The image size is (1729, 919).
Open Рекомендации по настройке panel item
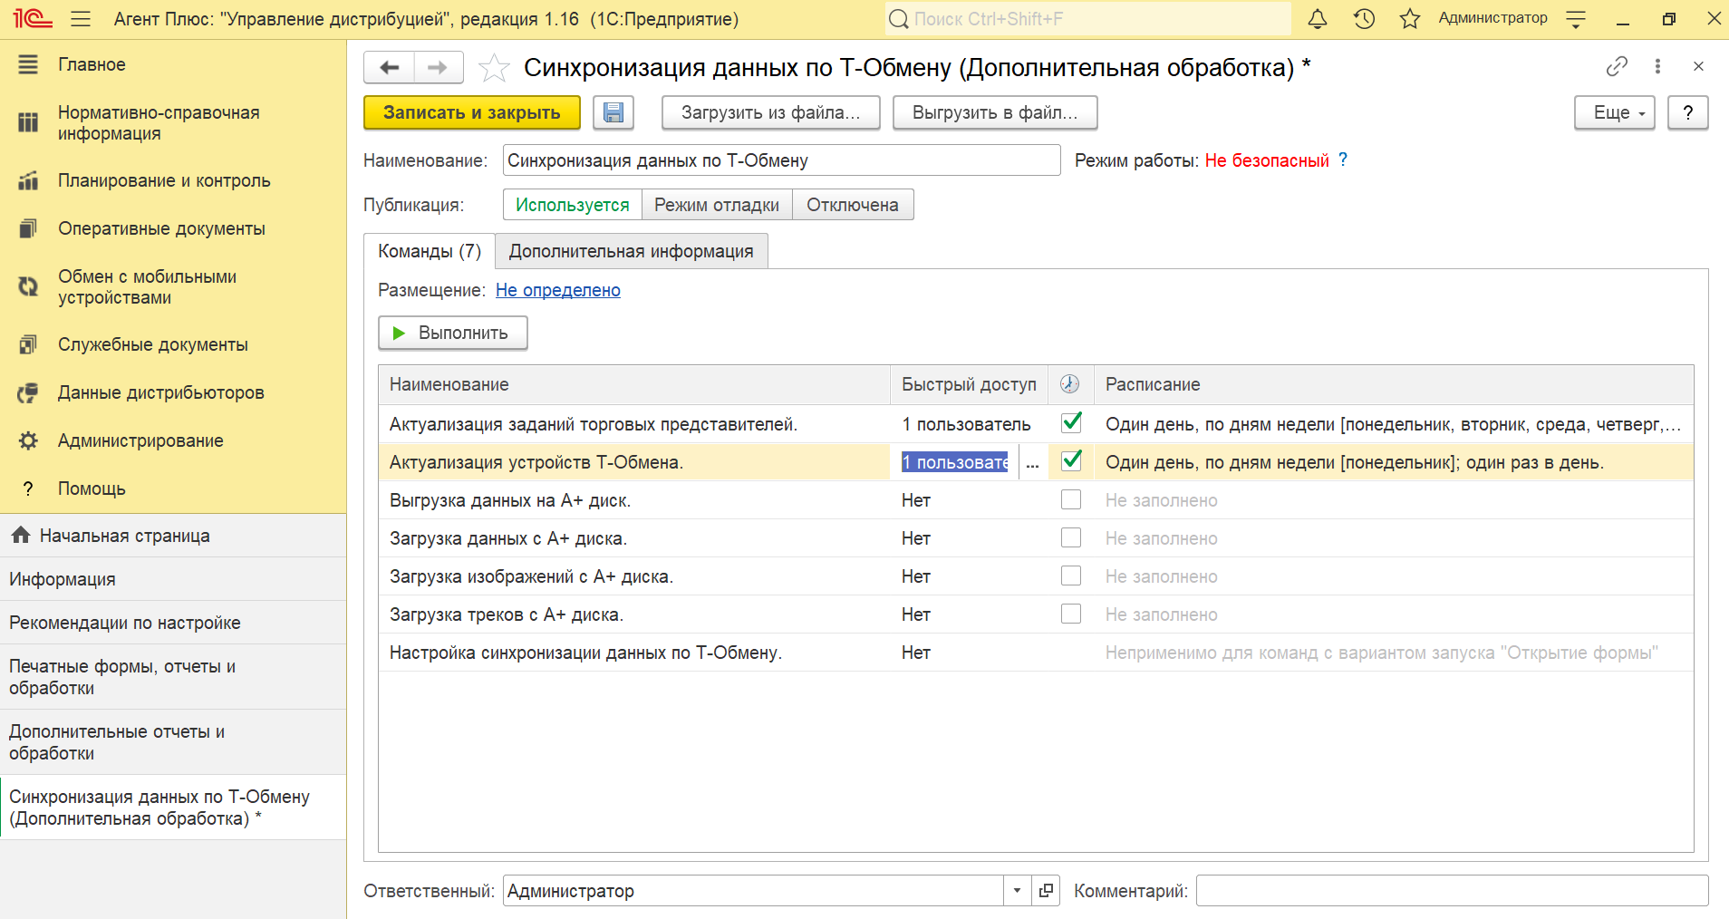pos(173,623)
